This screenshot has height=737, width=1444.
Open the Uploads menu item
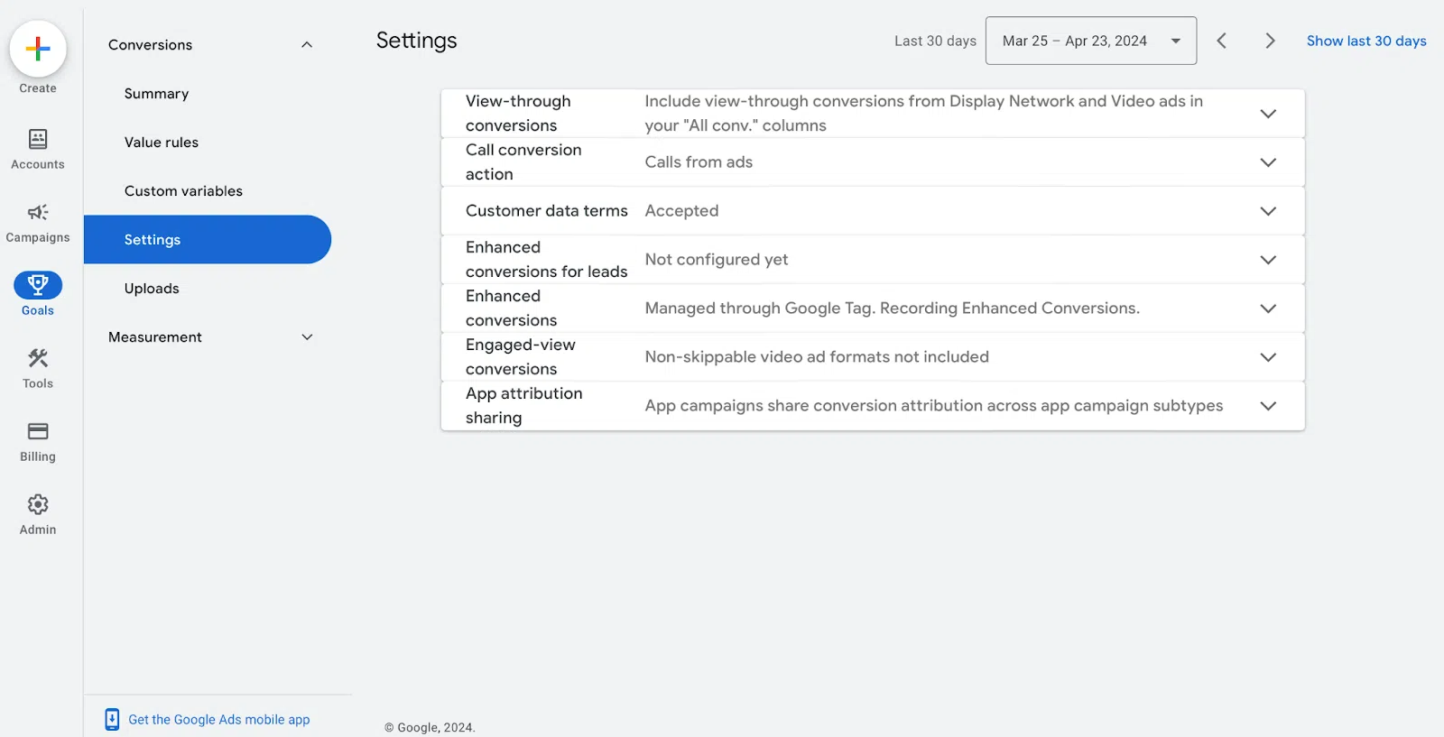[x=152, y=289]
